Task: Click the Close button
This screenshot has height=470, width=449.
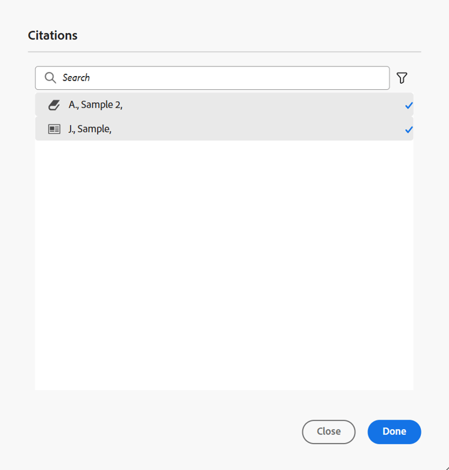Action: [x=329, y=432]
